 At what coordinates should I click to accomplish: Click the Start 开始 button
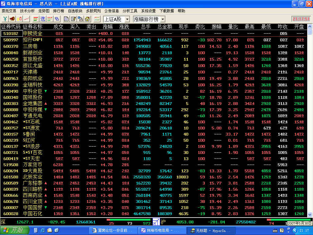point(15,230)
